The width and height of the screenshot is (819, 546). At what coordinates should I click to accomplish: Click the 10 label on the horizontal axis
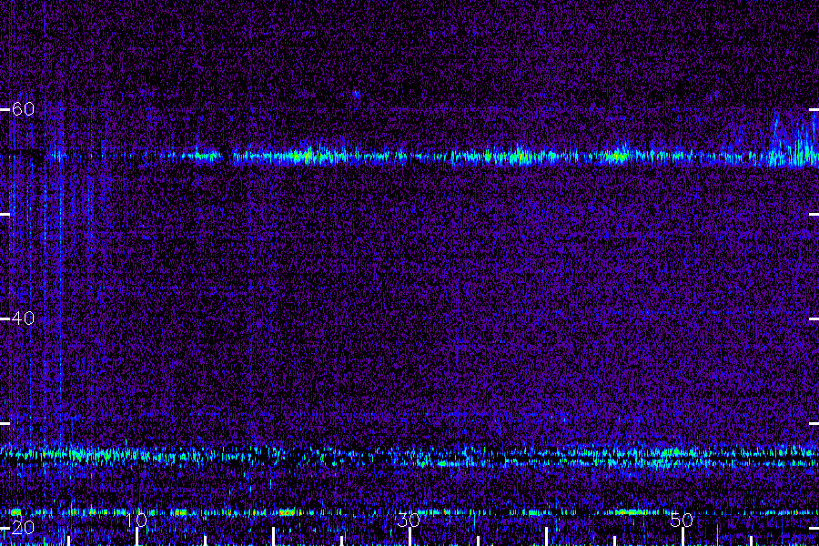pos(136,520)
